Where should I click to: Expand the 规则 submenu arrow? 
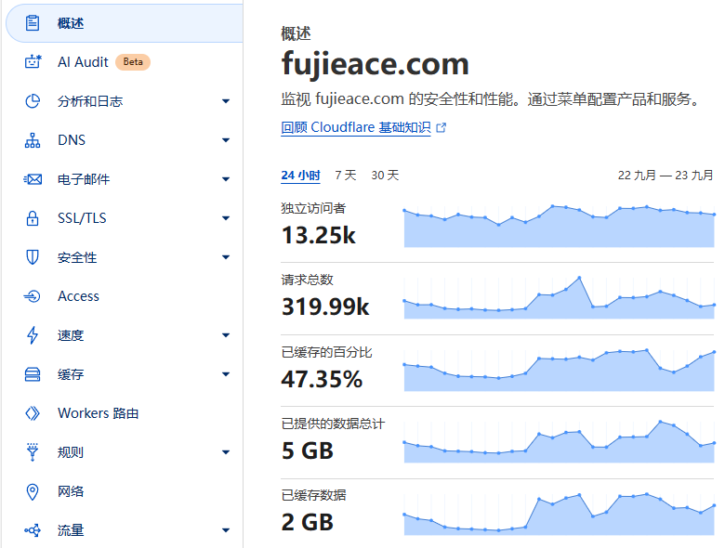click(x=226, y=452)
